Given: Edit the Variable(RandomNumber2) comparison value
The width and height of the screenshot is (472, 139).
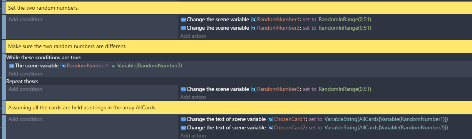Looking at the screenshot, I should click(x=149, y=65).
